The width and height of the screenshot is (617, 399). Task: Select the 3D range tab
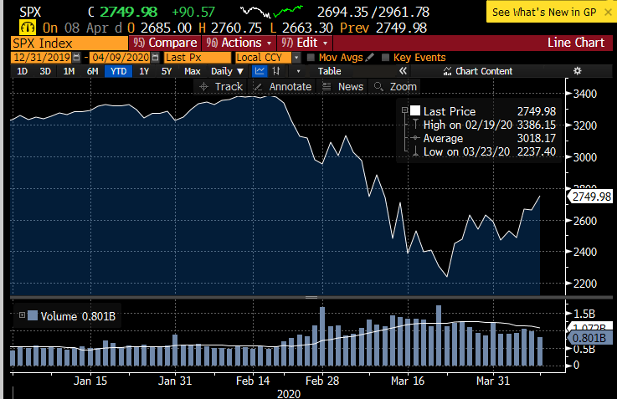(45, 71)
